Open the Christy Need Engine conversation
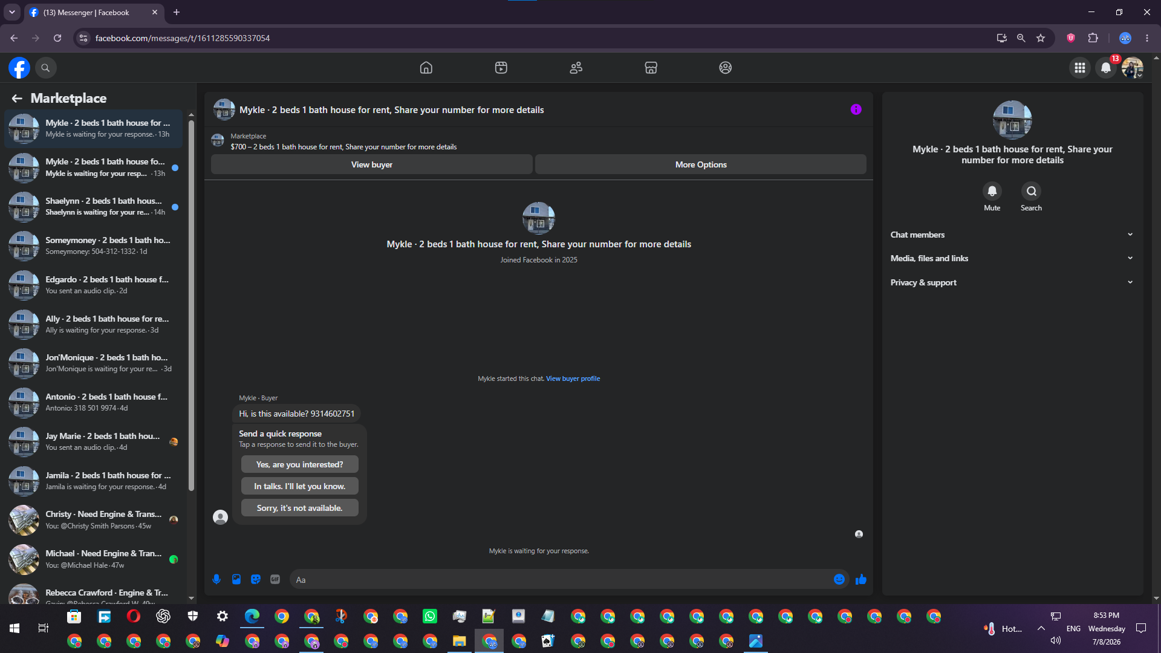The width and height of the screenshot is (1161, 653). [x=94, y=520]
